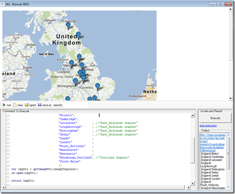
Task: Create a new script with new icon
Action: coord(15,105)
